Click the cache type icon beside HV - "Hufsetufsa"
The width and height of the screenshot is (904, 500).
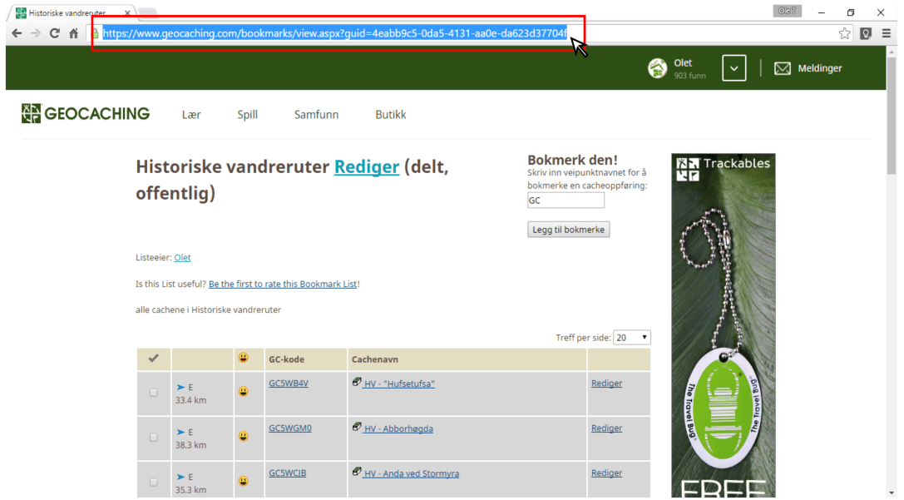pyautogui.click(x=356, y=382)
